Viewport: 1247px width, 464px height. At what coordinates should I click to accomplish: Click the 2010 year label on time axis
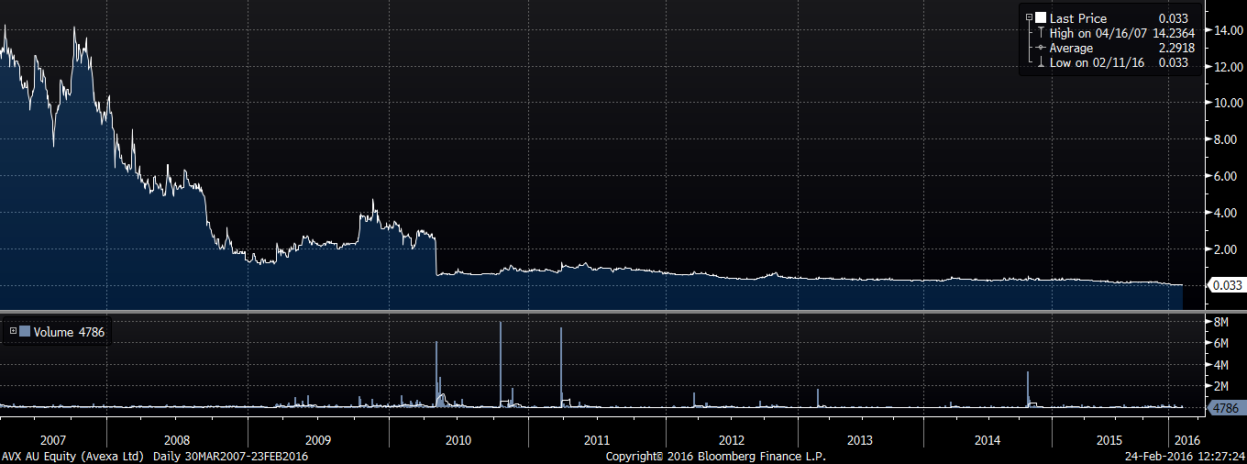point(458,440)
